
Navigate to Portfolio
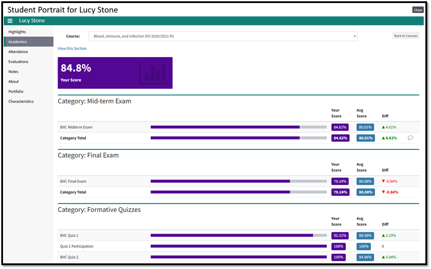(16, 91)
